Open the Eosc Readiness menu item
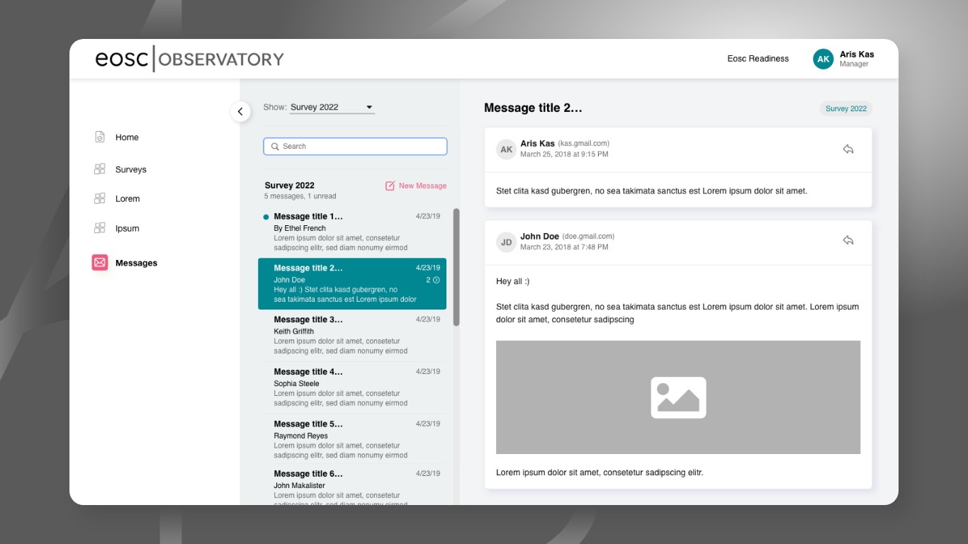The image size is (968, 544). (758, 59)
